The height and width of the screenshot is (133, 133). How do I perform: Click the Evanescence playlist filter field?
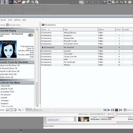[x=89, y=25]
